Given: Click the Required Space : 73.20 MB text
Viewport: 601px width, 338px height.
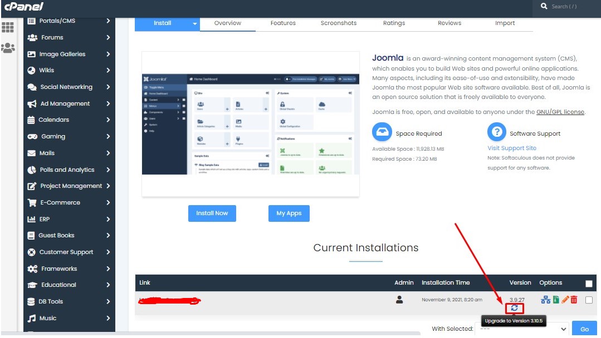Looking at the screenshot, I should click(404, 159).
